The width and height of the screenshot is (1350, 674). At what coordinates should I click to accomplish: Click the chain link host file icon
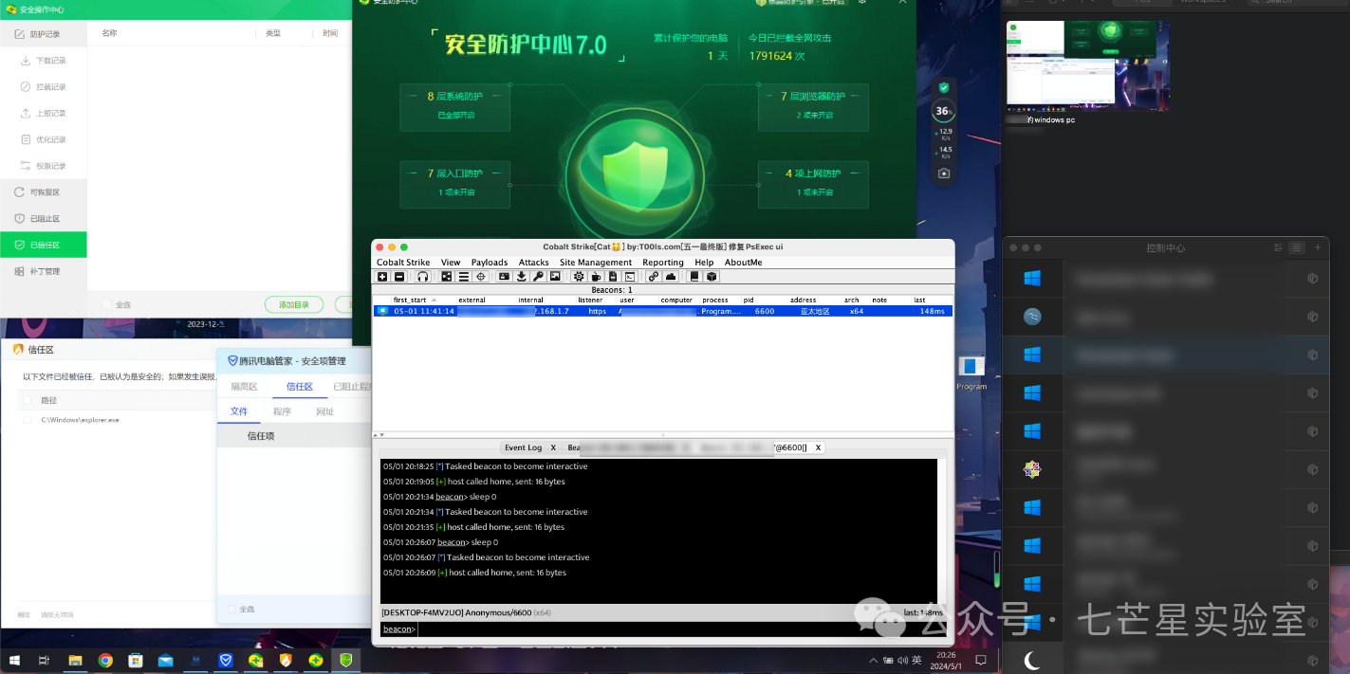pyautogui.click(x=654, y=277)
